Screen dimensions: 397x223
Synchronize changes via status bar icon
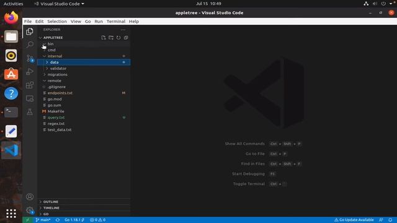pyautogui.click(x=58, y=220)
